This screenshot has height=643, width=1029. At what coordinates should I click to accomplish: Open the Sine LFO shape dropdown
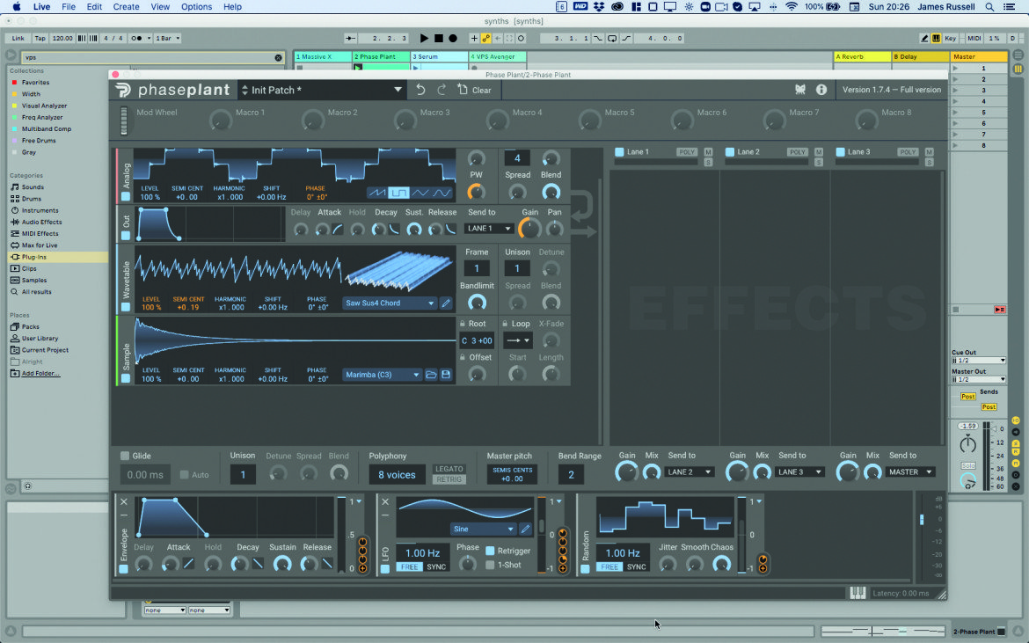click(x=485, y=529)
